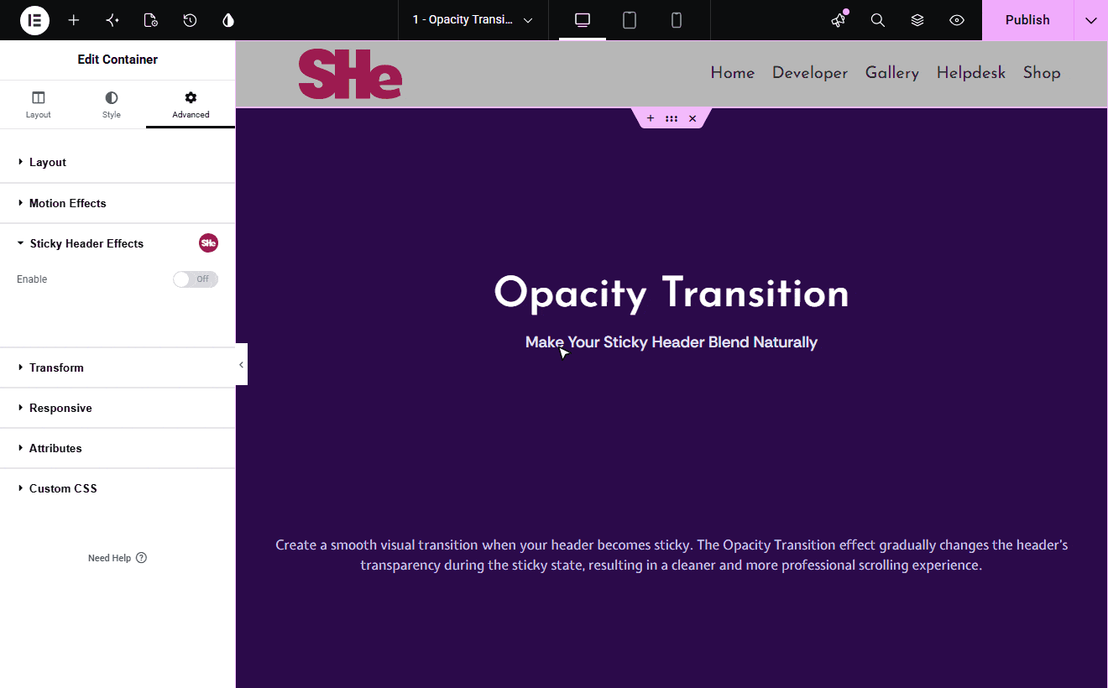Expand the Attributes section
The image size is (1108, 688).
[118, 448]
